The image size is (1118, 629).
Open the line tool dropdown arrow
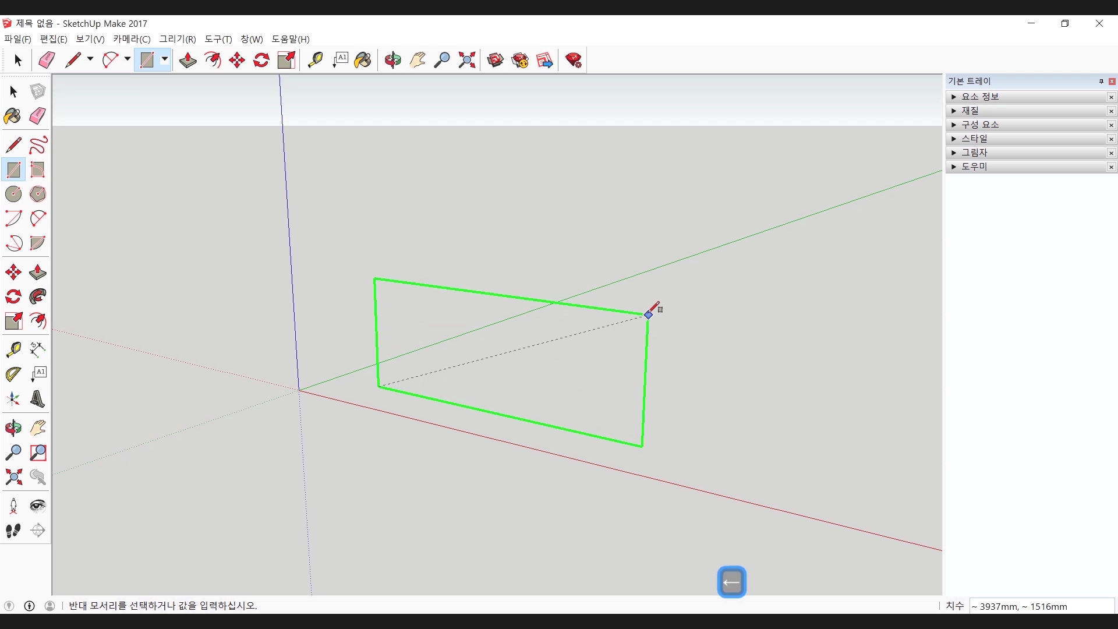coord(90,59)
